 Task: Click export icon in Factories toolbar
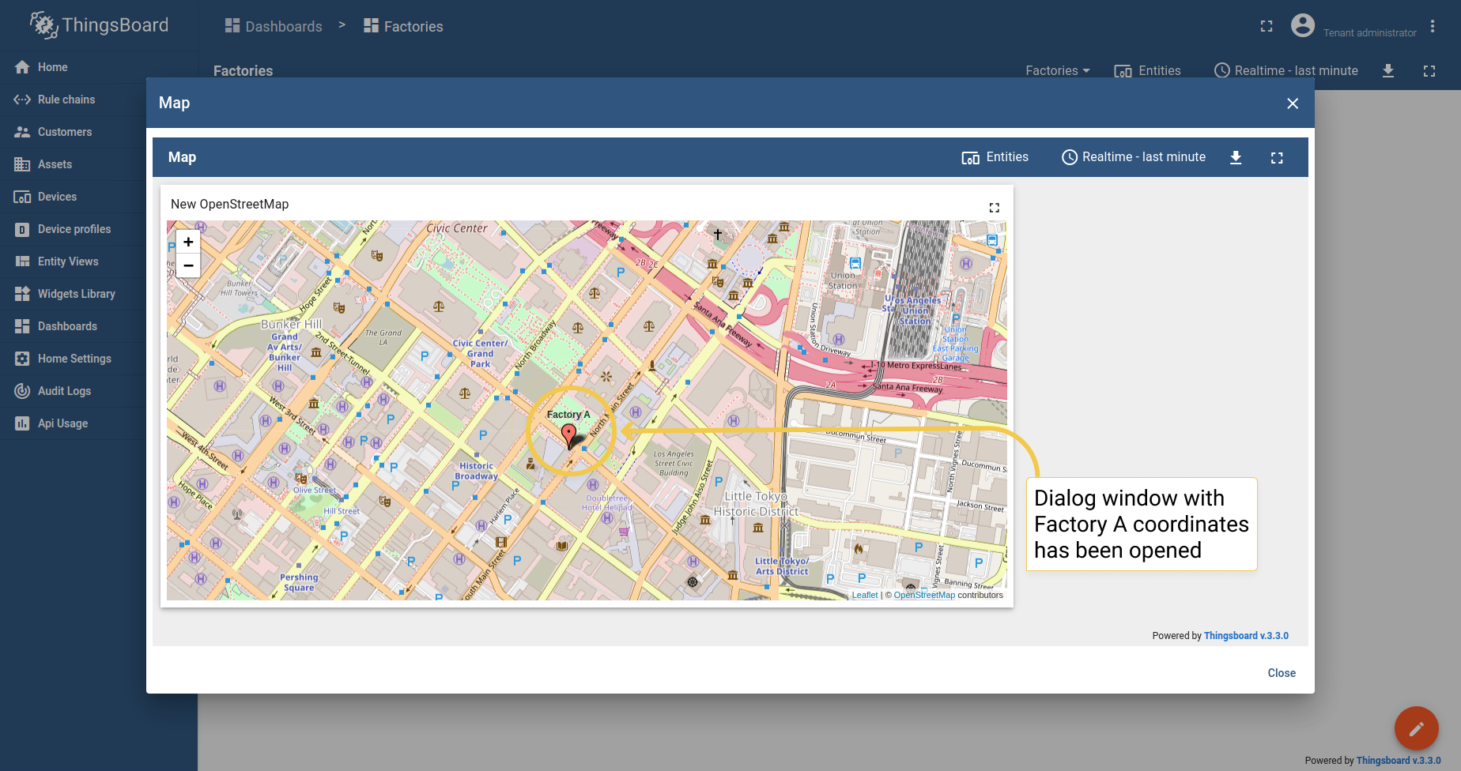click(x=1388, y=71)
